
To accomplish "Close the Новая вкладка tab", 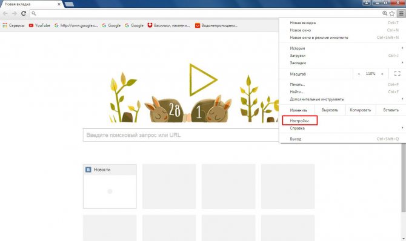I will point(59,4).
